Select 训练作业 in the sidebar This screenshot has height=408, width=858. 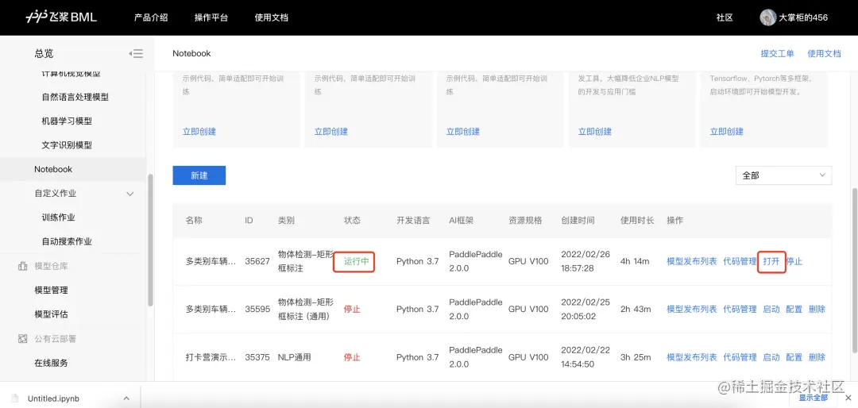pyautogui.click(x=58, y=217)
